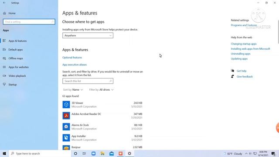Open Cortana circle on the taskbar
The image size is (279, 157).
point(75,154)
